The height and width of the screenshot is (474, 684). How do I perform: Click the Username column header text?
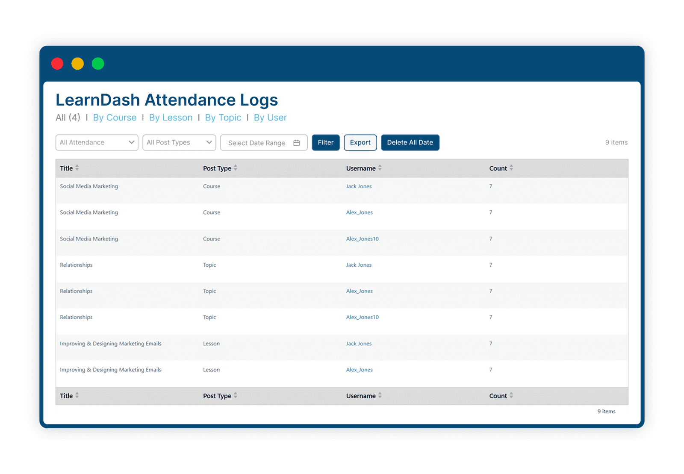pos(361,168)
